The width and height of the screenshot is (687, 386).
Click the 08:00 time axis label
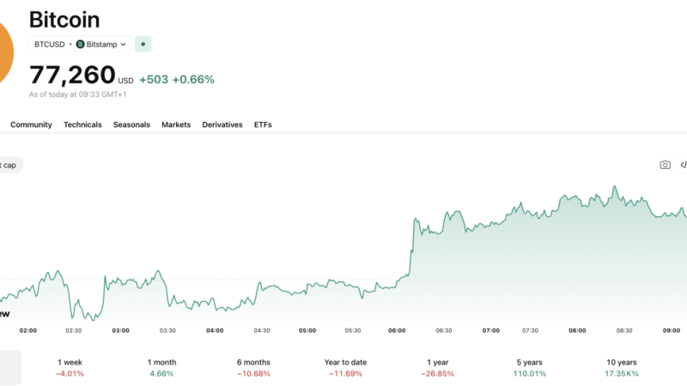pyautogui.click(x=577, y=330)
